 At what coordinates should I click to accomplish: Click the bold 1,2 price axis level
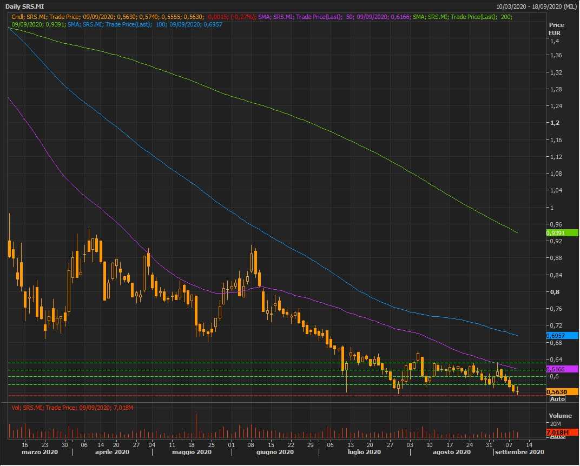[x=554, y=123]
